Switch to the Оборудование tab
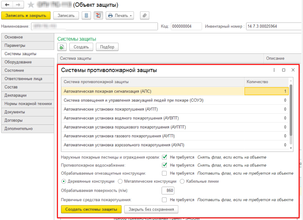Screen dimensions: 303x220 point(27,62)
